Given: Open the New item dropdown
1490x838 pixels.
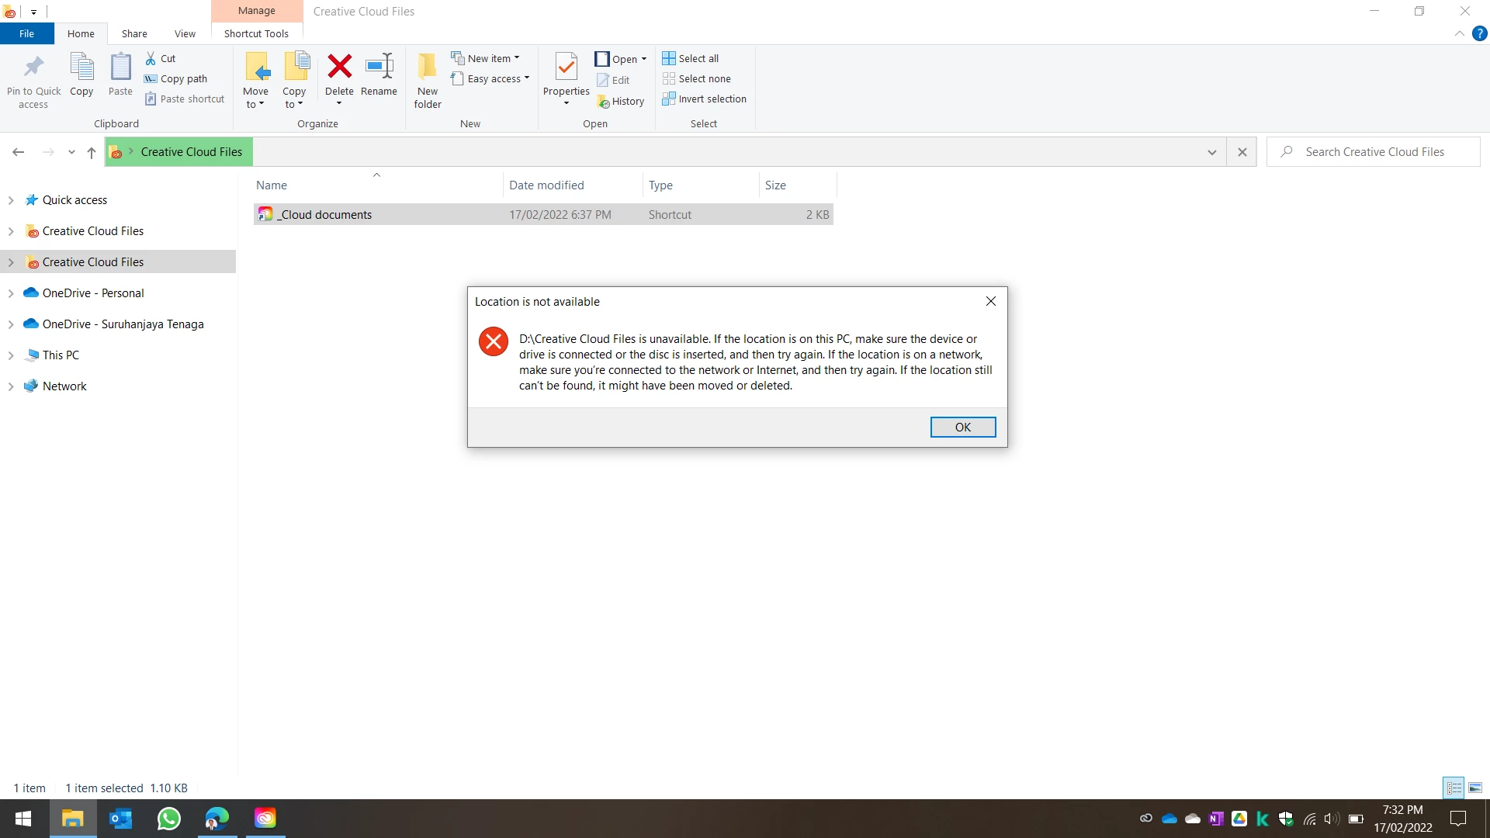Looking at the screenshot, I should (487, 58).
